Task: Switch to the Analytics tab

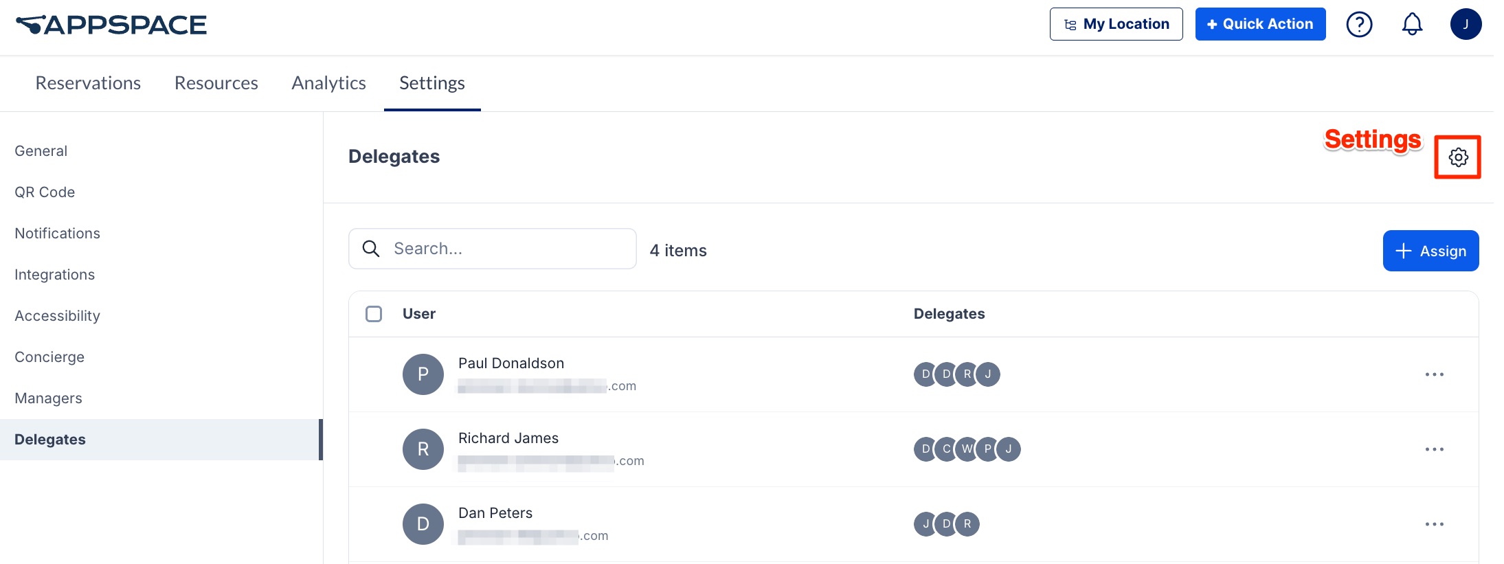Action: (x=328, y=83)
